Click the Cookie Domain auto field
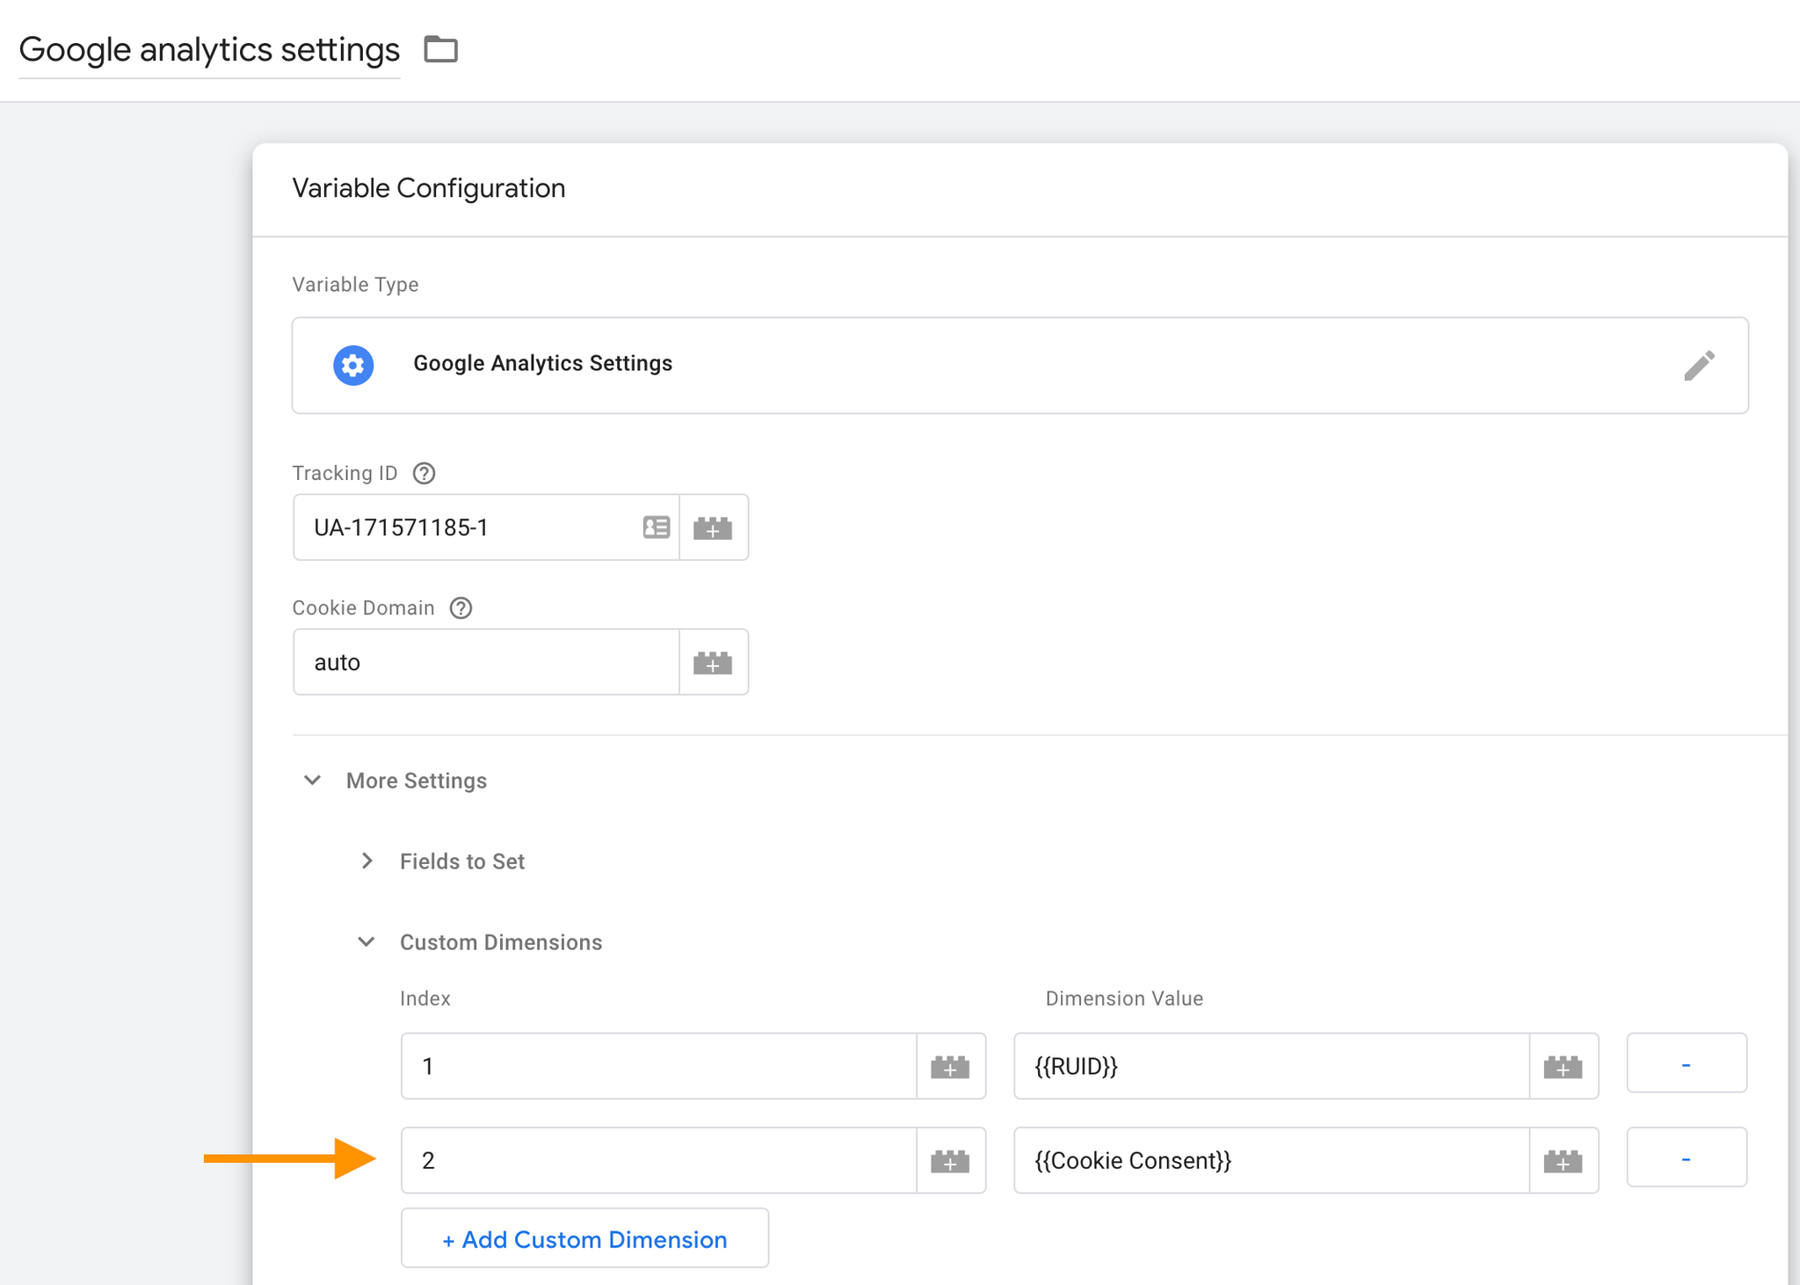Screen dimensions: 1800x1285 [x=486, y=663]
